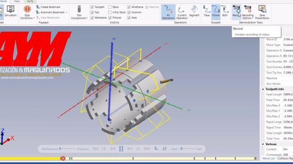This screenshot has height=164, width=293.
Task: Toggle loop playback icon
Action: 164,149
